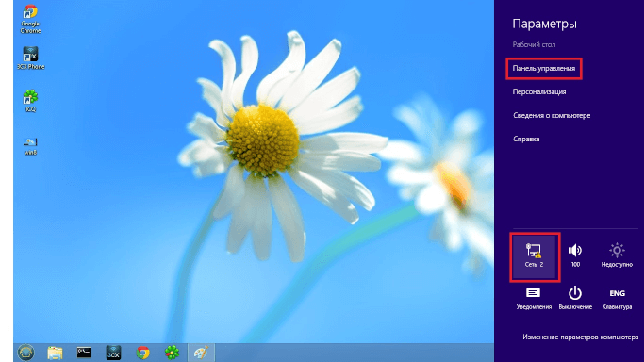Select the win8 desktop shortcut icon
This screenshot has height=362, width=644.
30,146
